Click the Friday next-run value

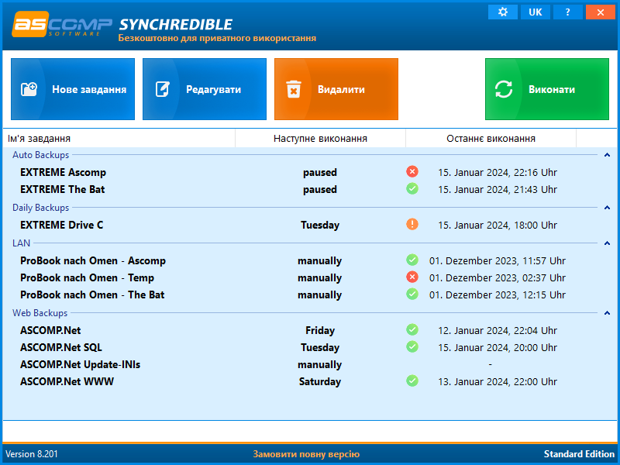coord(320,331)
